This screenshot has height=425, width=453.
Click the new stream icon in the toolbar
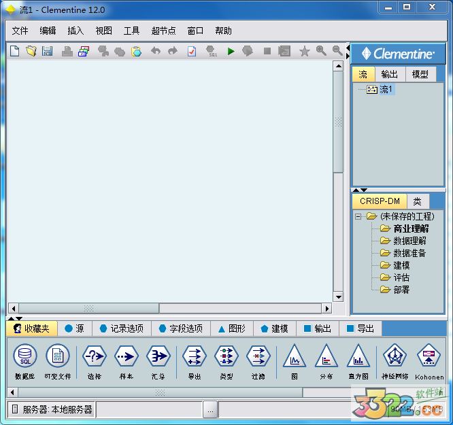(14, 52)
